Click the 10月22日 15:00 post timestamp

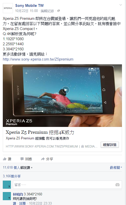tap(26, 11)
